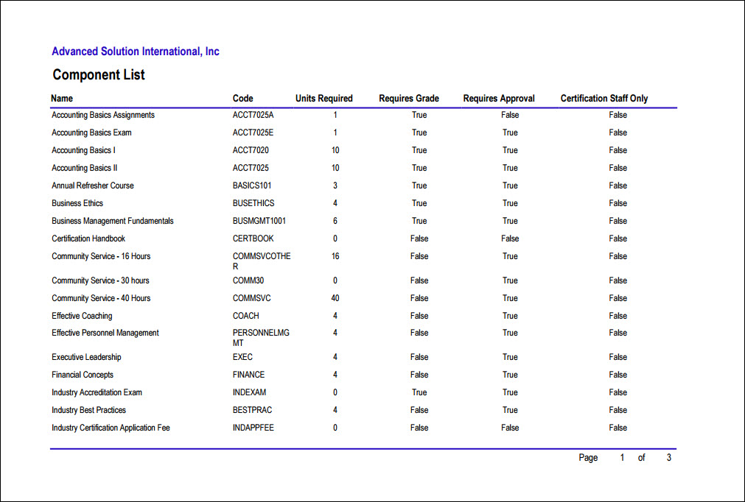Click code COMMSVC

coord(252,297)
